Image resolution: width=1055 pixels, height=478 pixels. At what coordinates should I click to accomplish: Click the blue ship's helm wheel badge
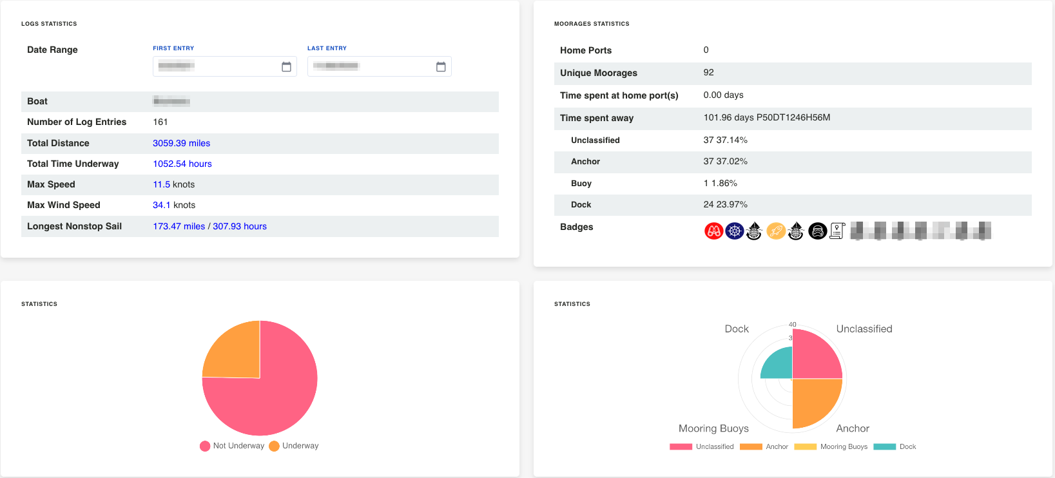tap(735, 231)
